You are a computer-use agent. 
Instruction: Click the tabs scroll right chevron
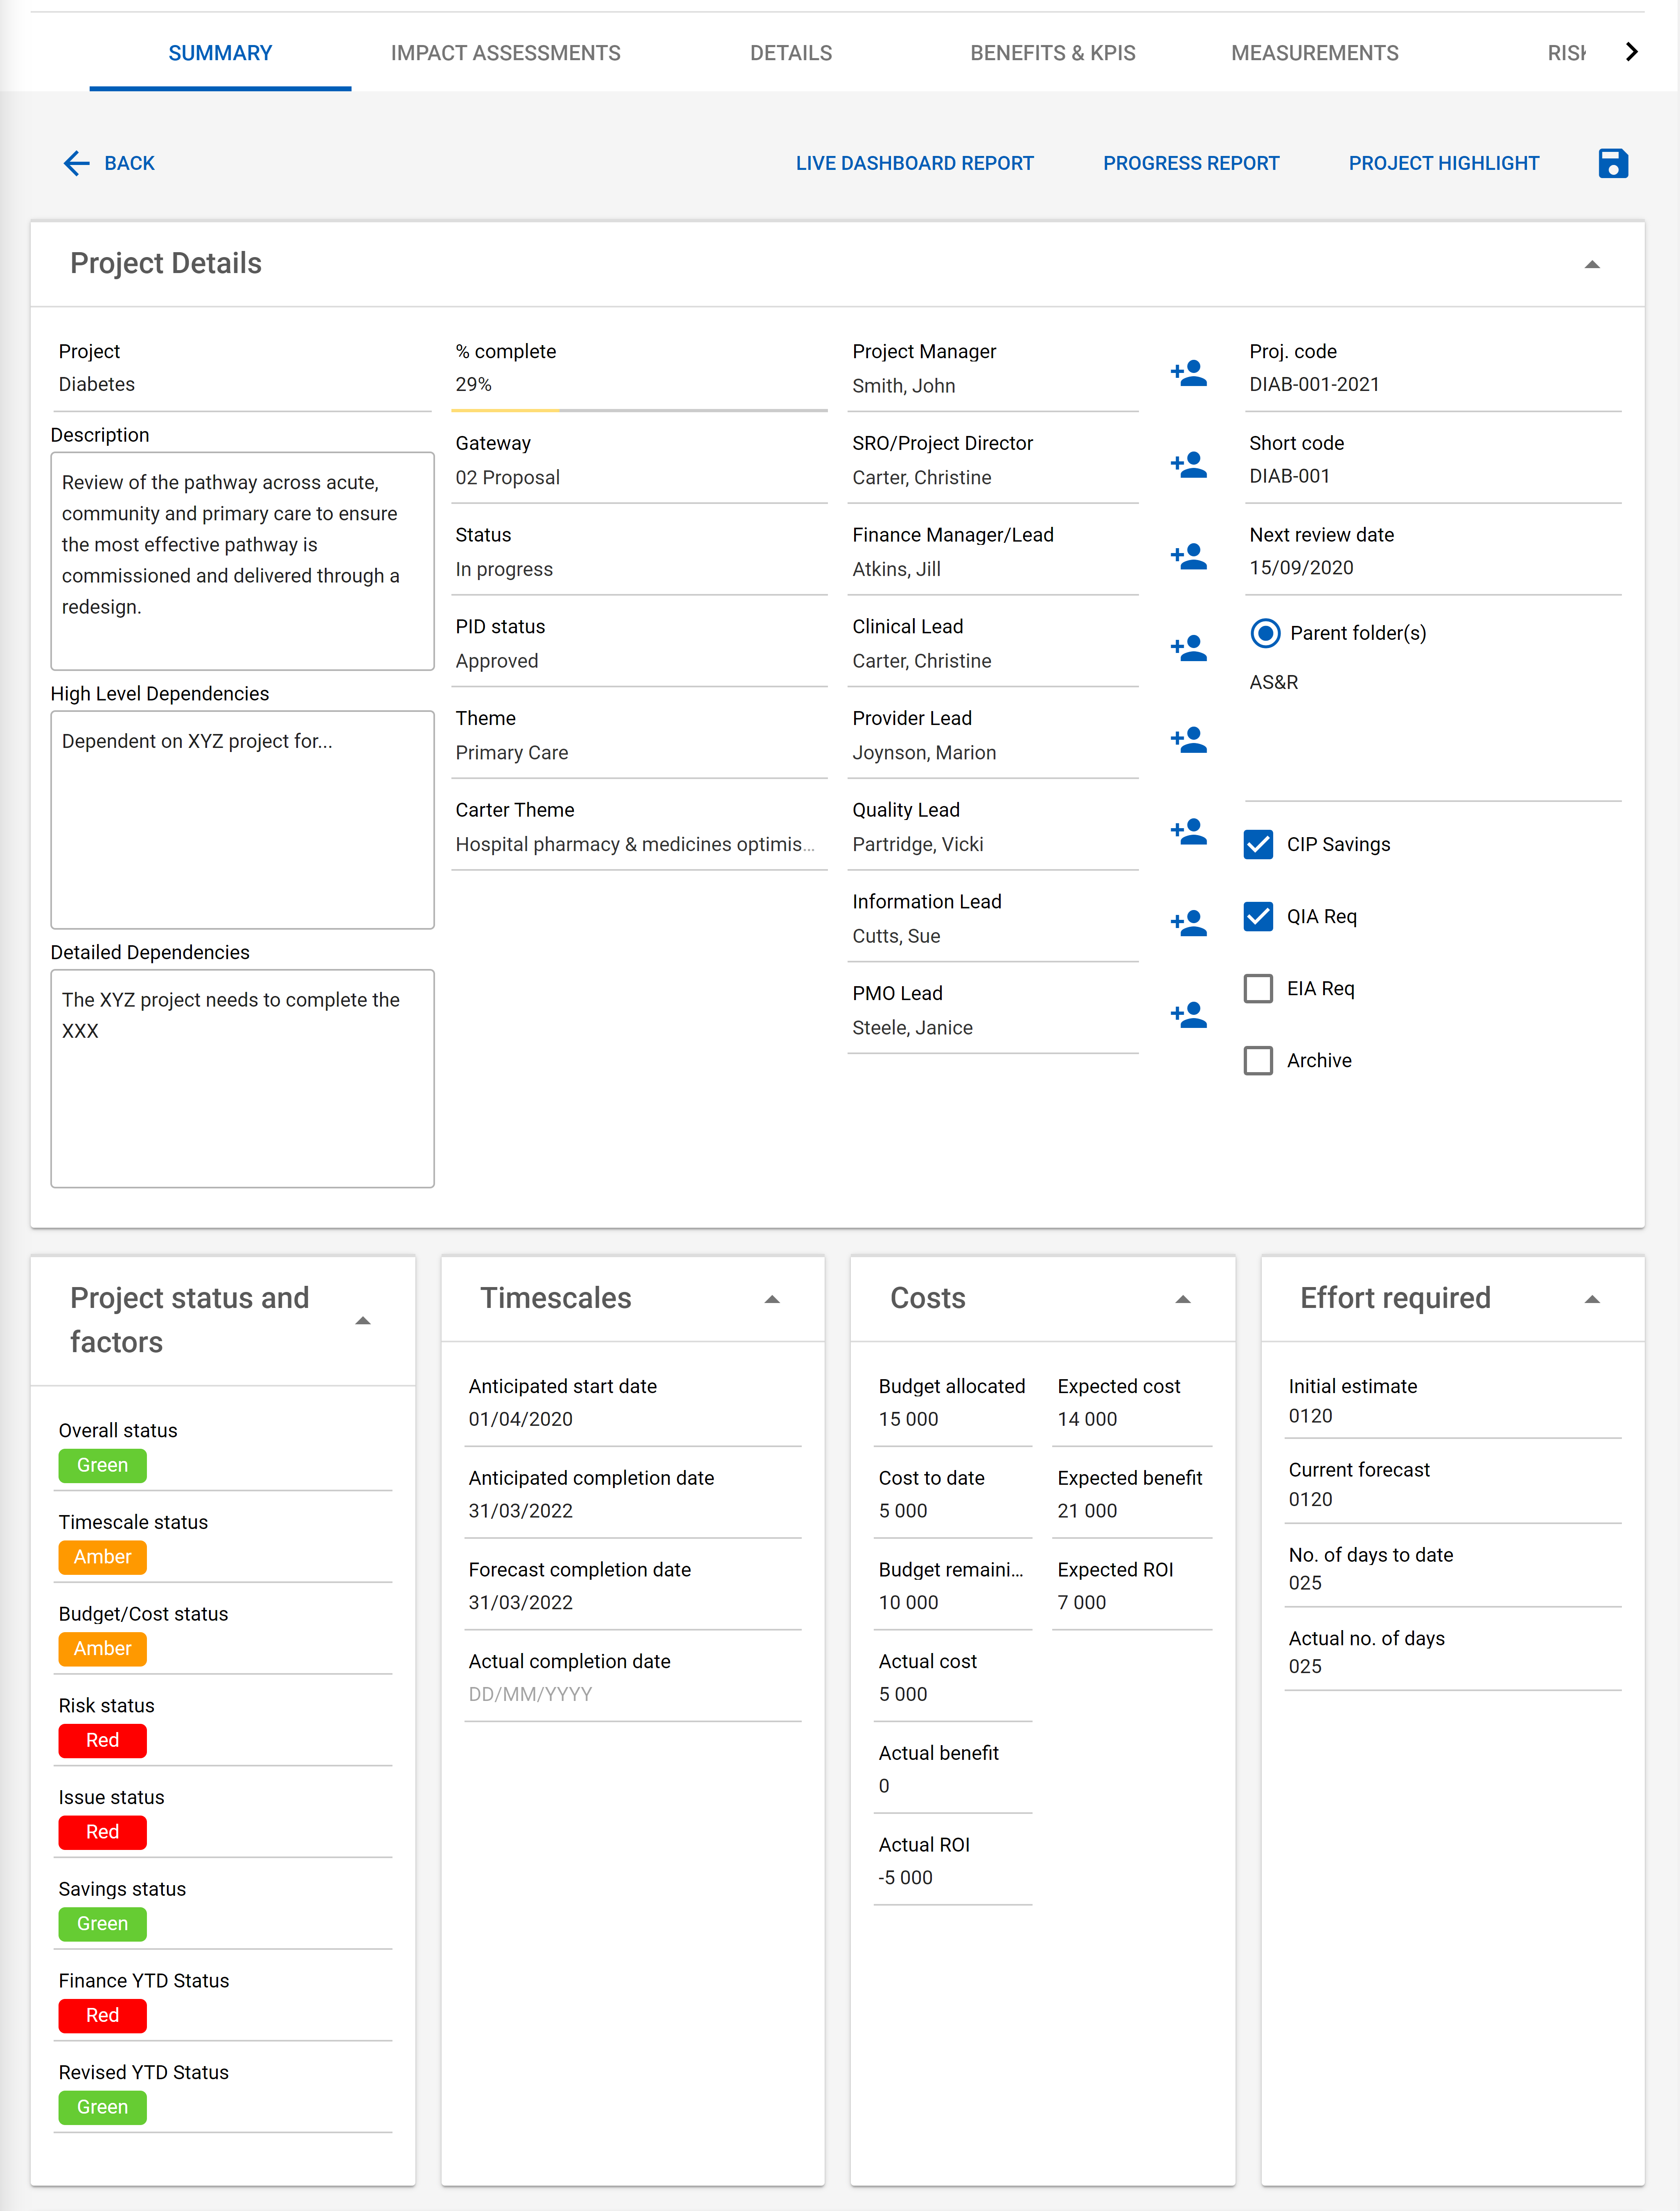[x=1632, y=52]
